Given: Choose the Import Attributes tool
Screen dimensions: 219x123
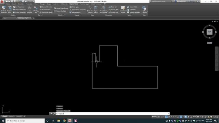Looking at the screenshot, I should 19,10.
